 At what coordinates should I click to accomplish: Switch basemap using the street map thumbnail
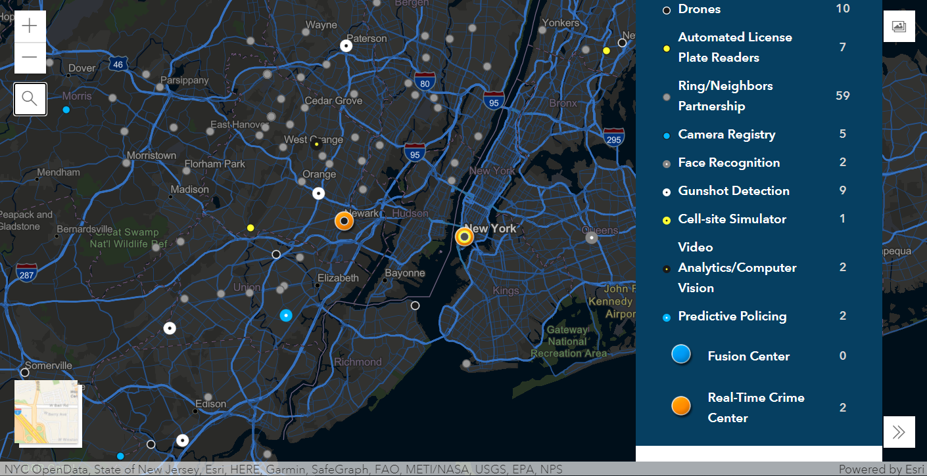(46, 412)
